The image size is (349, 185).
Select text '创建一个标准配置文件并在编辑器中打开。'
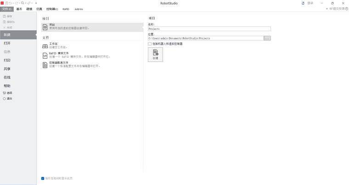click(74, 66)
